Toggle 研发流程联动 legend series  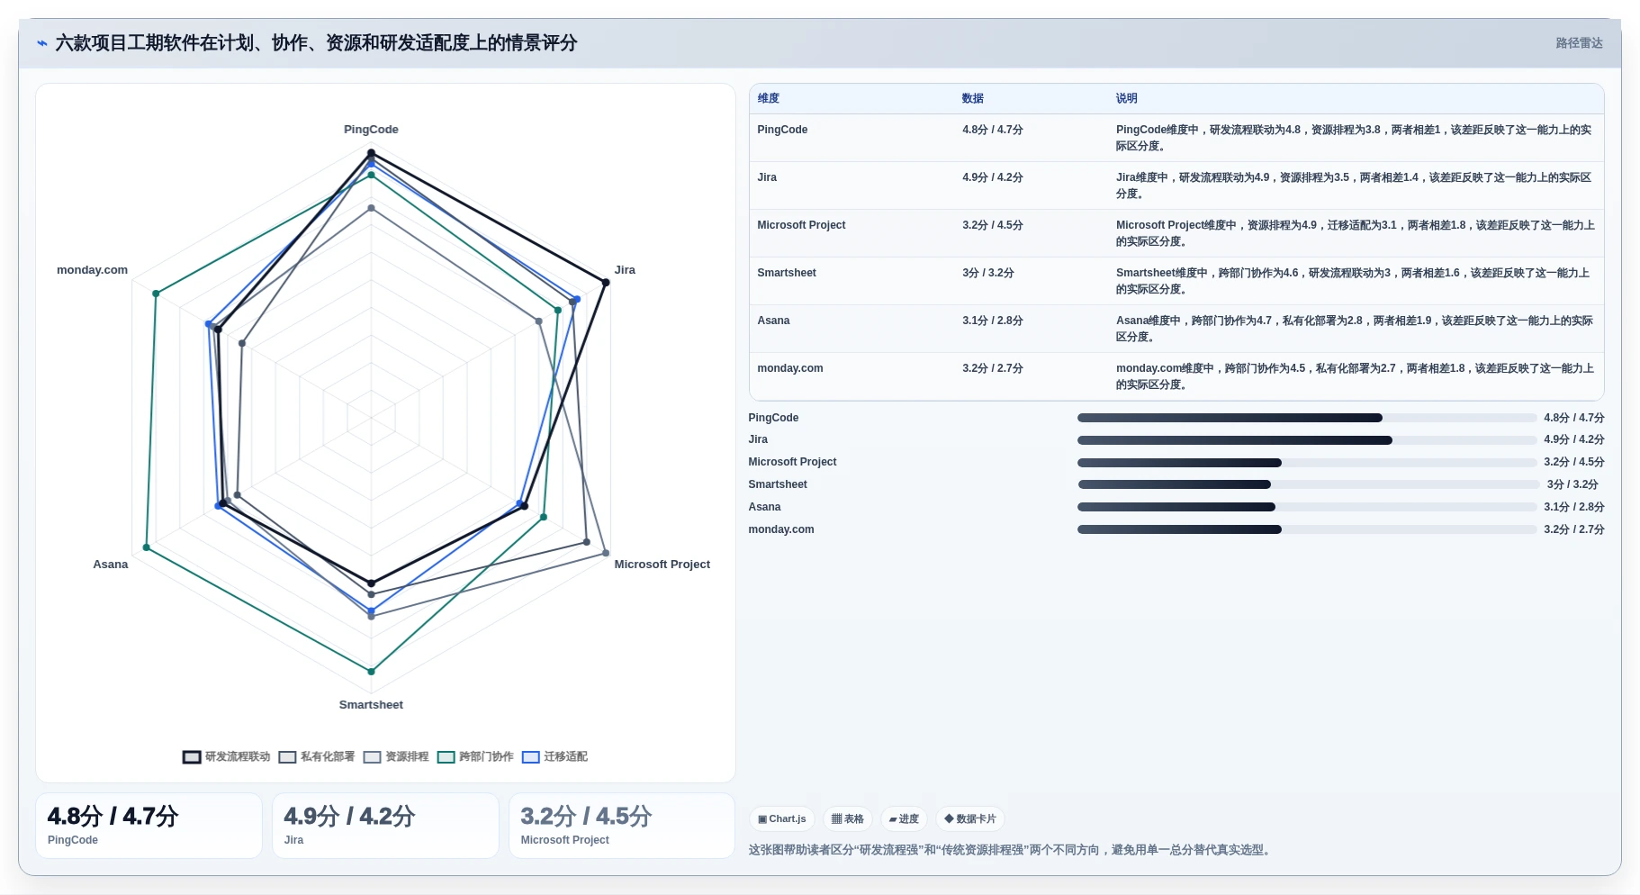(x=227, y=757)
